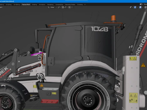147x110 pixels.
Task: Toggle X-ray view icon
Action: pyautogui.click(x=146, y=7)
